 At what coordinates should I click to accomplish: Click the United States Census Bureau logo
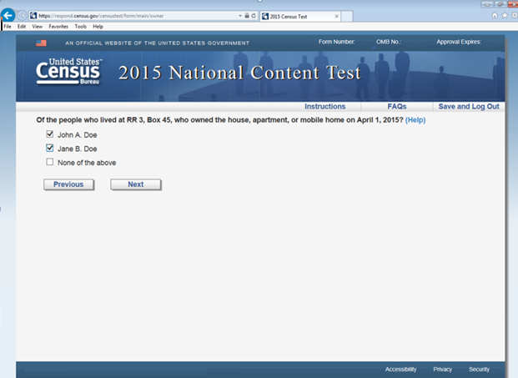click(x=68, y=72)
